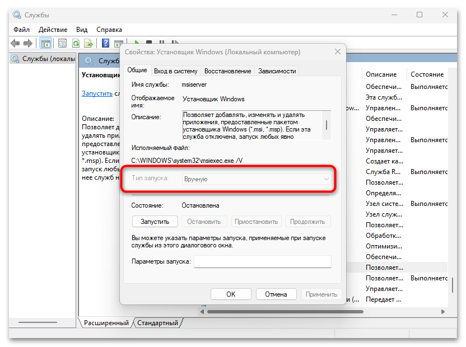Select the row with description Служба R...
This screenshot has height=347, width=466.
(x=383, y=172)
